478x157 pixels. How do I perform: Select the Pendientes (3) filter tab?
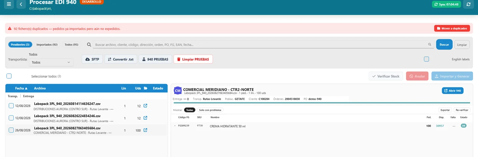(20, 45)
